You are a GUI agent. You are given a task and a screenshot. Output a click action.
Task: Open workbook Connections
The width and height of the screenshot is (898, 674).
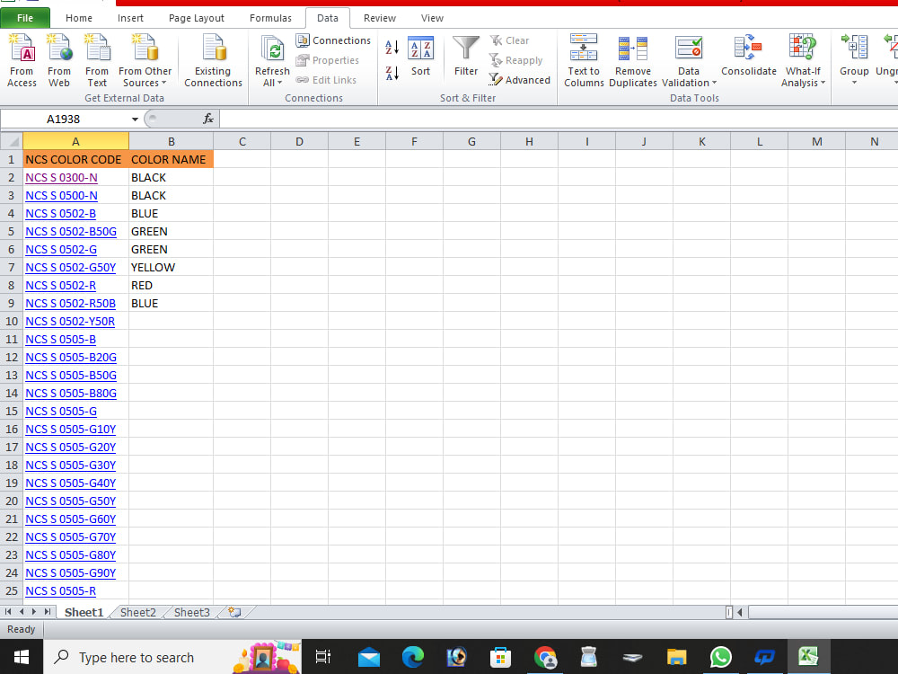coord(333,40)
